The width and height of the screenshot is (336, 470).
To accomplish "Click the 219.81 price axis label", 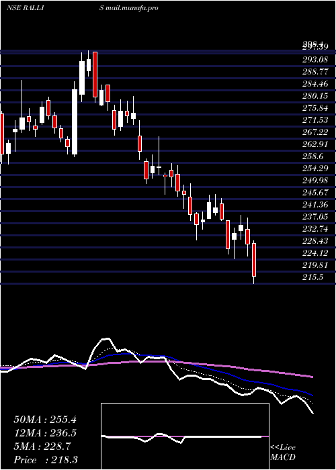I will [x=314, y=265].
